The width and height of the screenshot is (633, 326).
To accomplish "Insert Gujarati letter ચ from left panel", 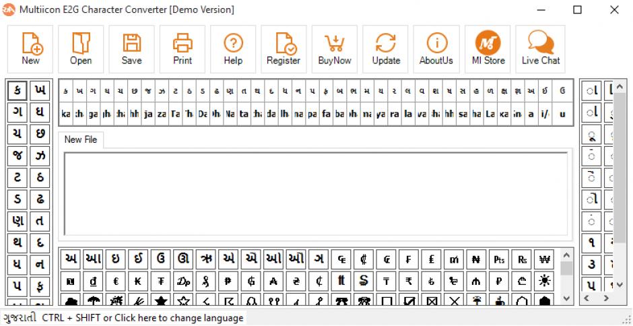I will pos(18,134).
